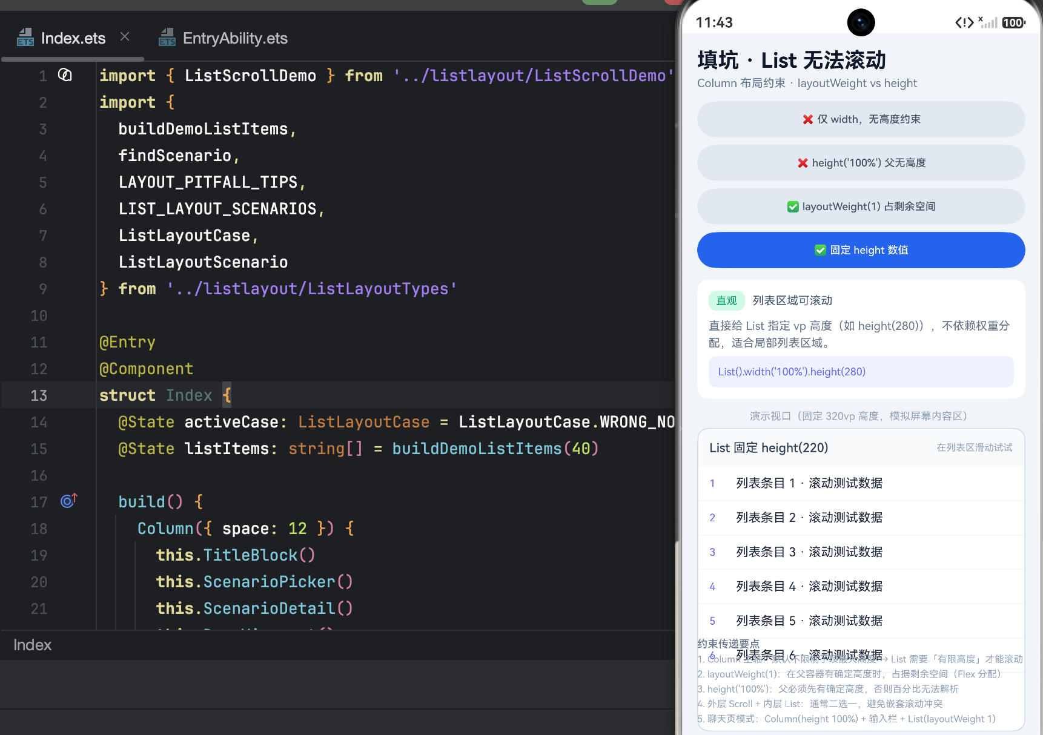This screenshot has width=1043, height=735.
Task: Click the '../listlayout/ListLayoutTypes' import path
Action: pos(312,289)
